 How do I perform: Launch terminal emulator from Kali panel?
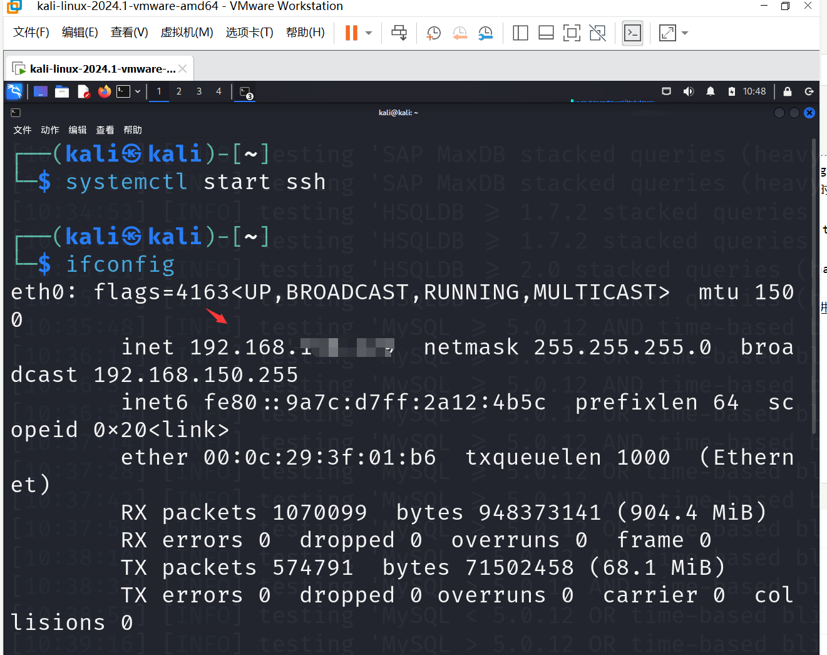(123, 91)
